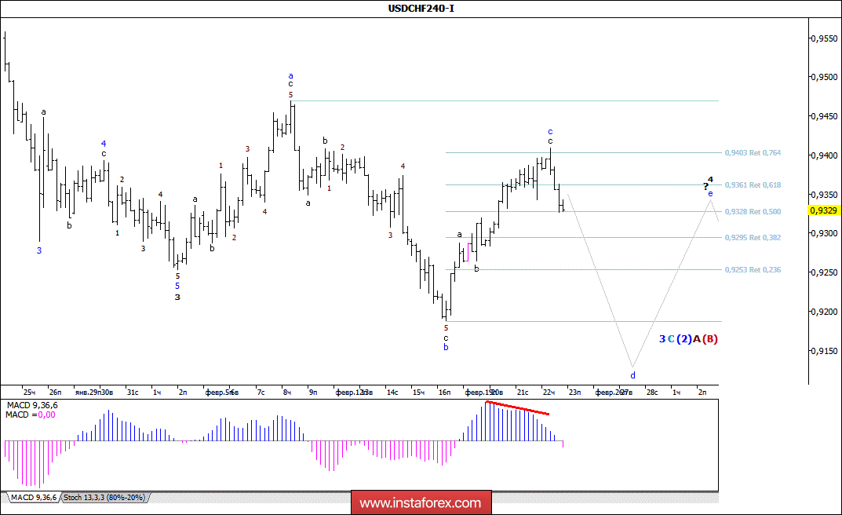Click the 21с date axis label
Image resolution: width=842 pixels, height=515 pixels.
tap(522, 393)
